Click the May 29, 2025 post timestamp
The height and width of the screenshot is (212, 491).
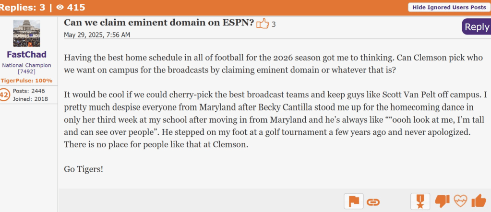point(97,35)
